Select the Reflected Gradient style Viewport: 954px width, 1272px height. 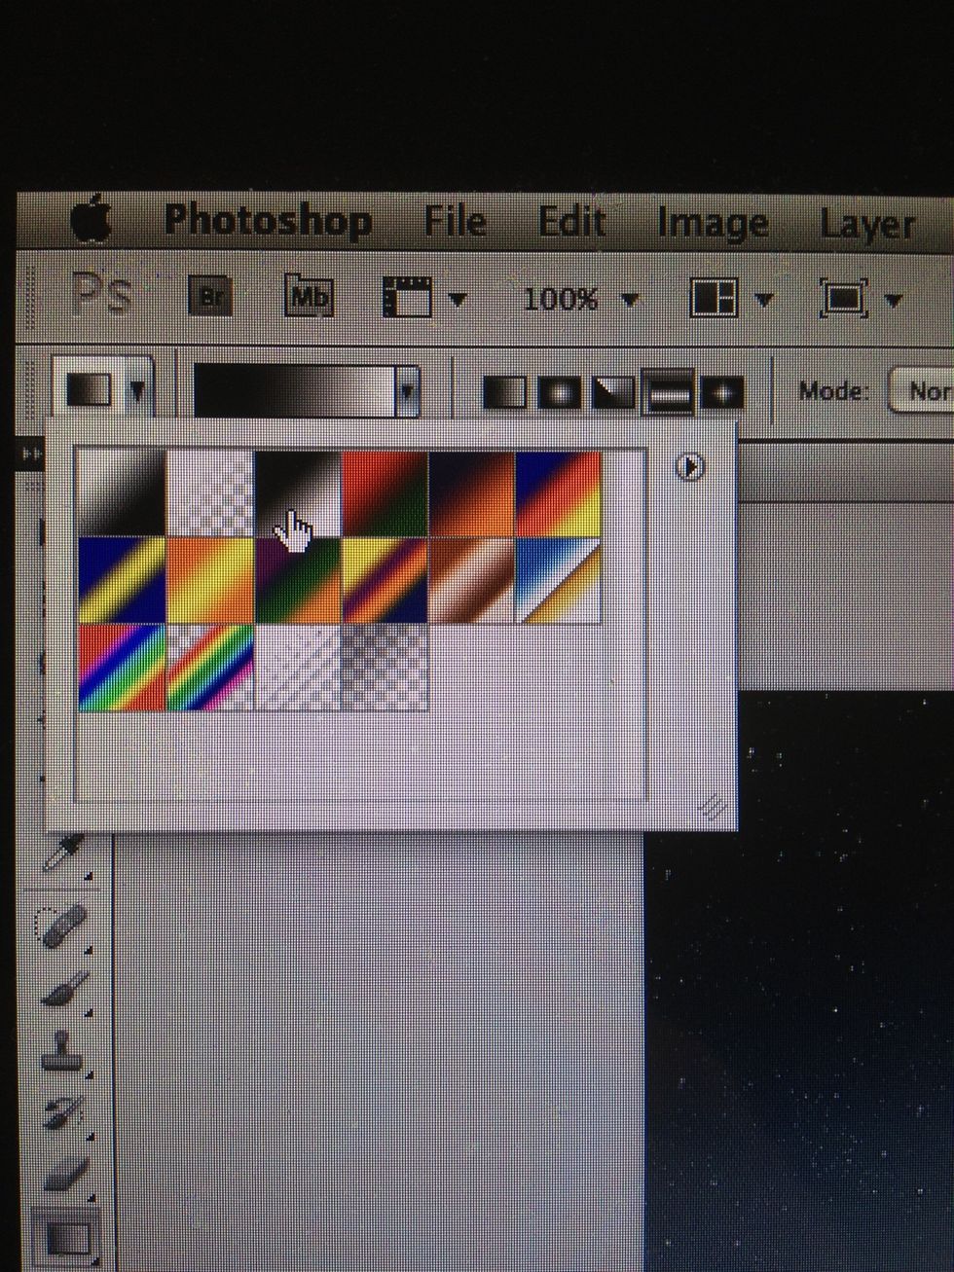click(x=669, y=393)
